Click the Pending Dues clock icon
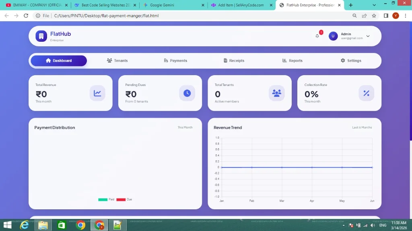This screenshot has width=412, height=231. point(187,93)
